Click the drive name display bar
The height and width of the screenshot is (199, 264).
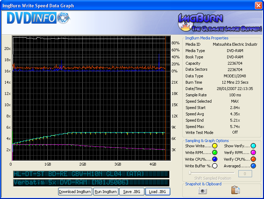(x=91, y=174)
